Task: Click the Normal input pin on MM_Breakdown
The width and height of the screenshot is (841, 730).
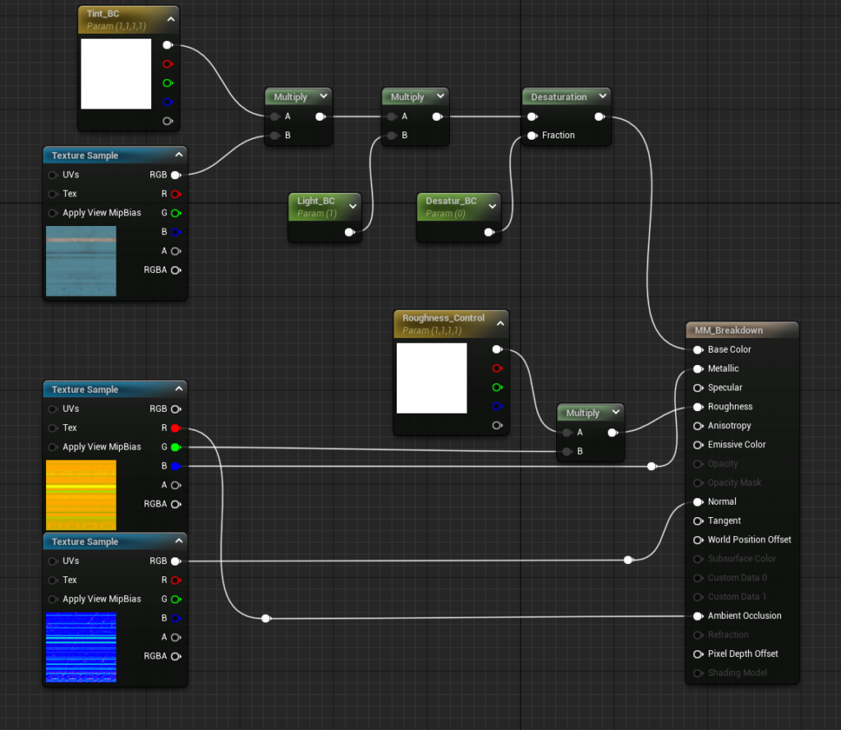Action: coord(698,501)
